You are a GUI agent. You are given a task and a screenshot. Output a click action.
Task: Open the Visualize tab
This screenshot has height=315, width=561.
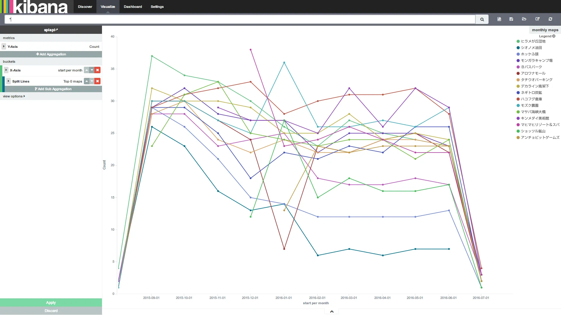tap(108, 7)
